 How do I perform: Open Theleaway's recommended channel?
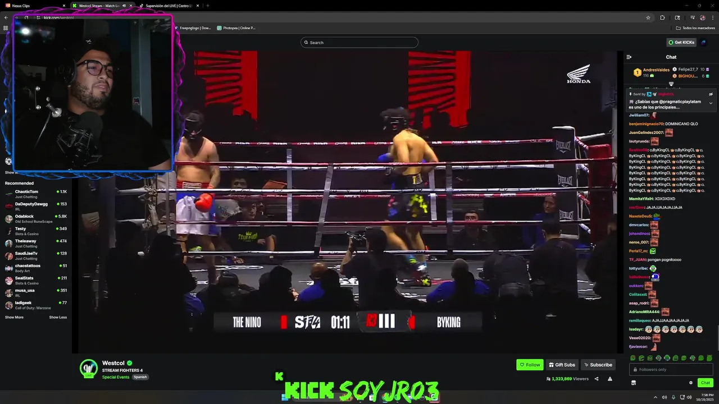pos(36,244)
